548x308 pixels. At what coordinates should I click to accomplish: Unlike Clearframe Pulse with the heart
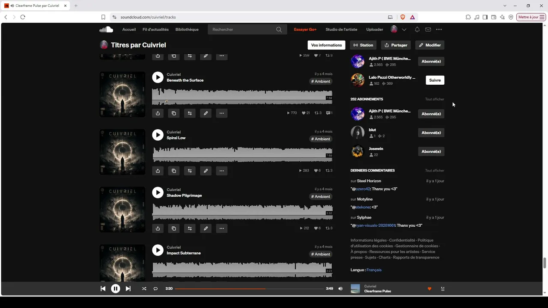(429, 289)
